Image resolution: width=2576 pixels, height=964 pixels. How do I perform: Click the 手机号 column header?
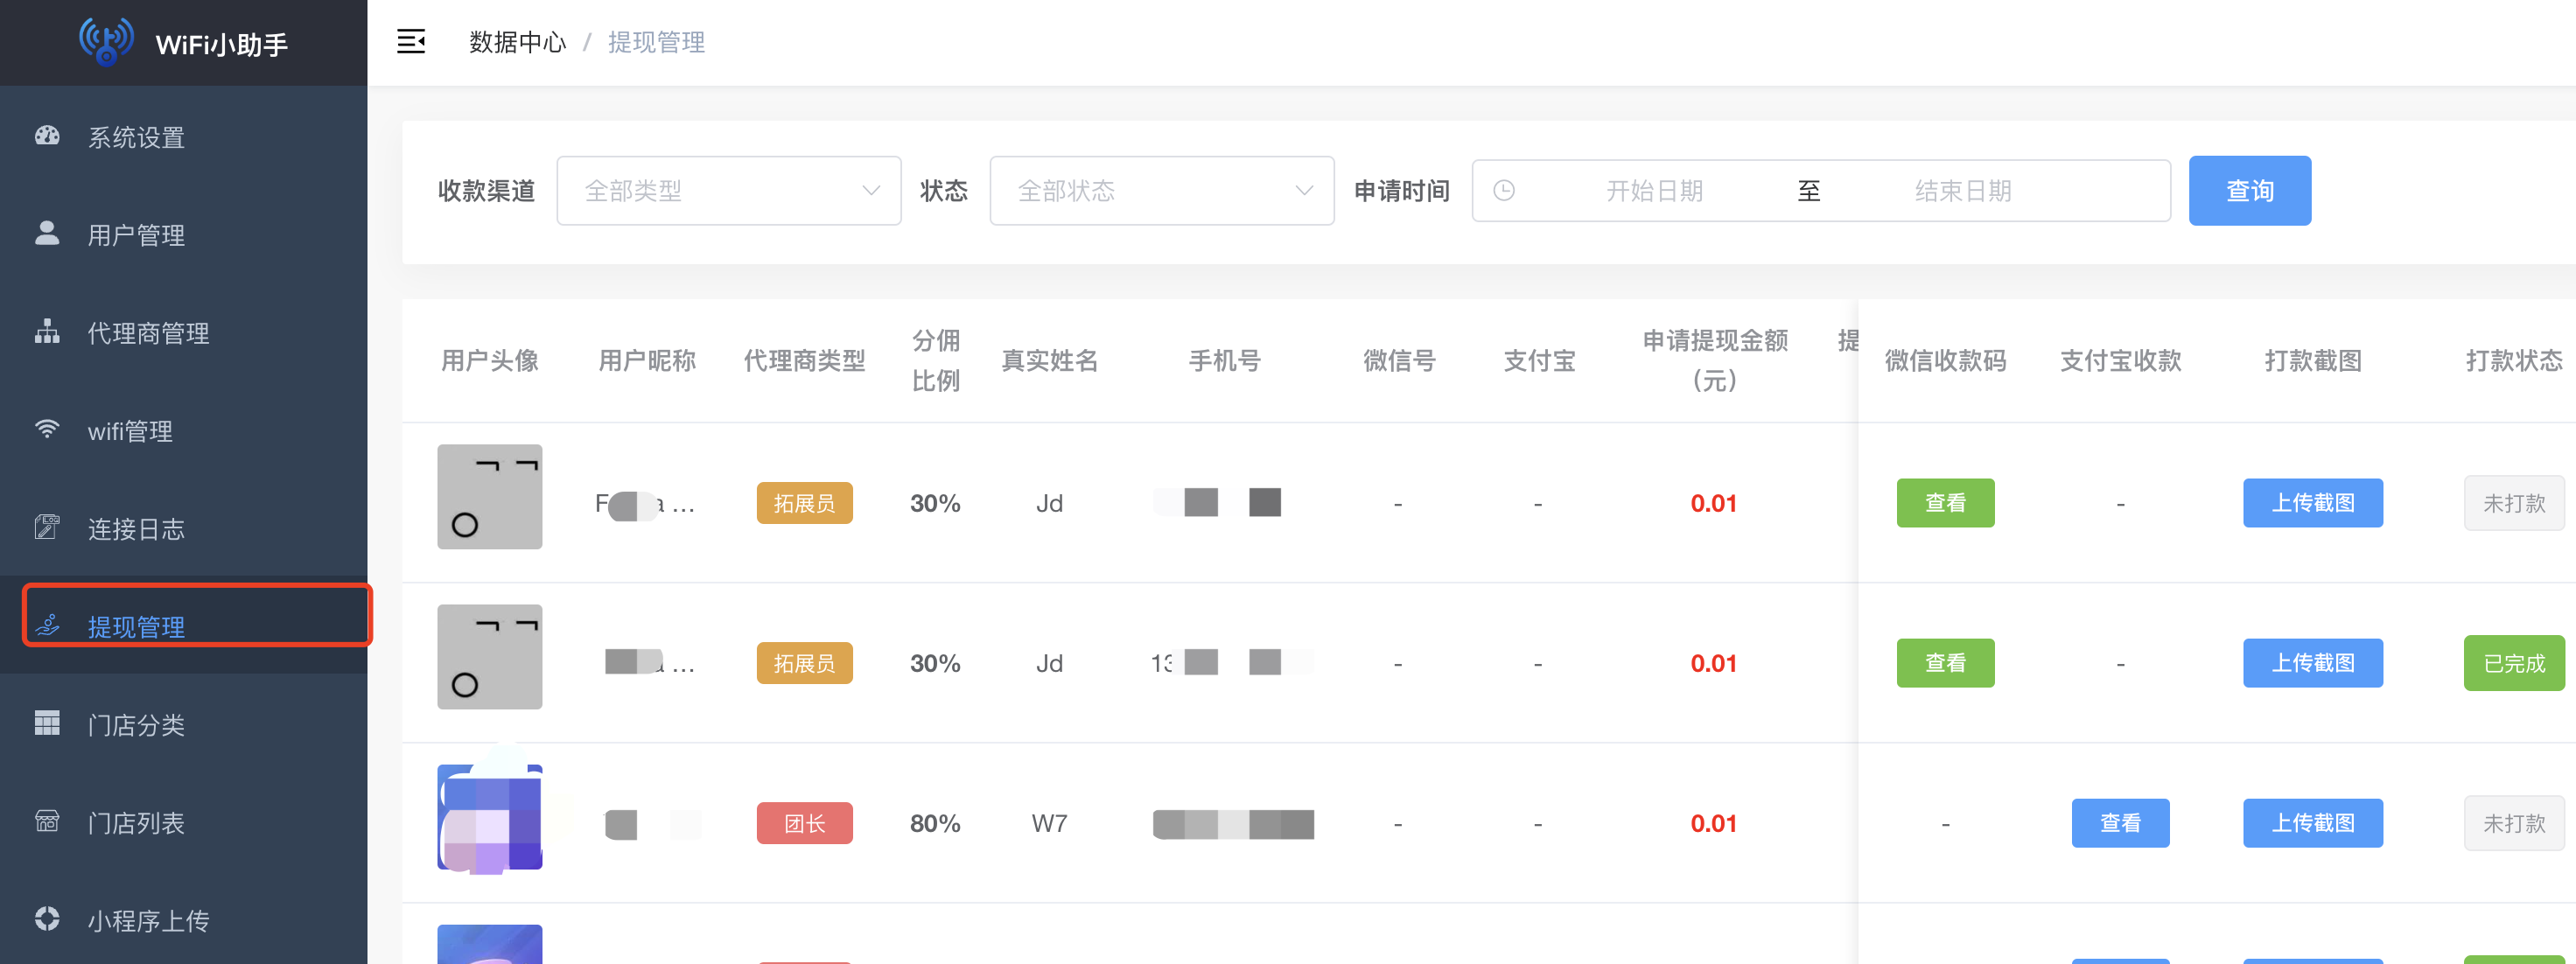[1224, 360]
